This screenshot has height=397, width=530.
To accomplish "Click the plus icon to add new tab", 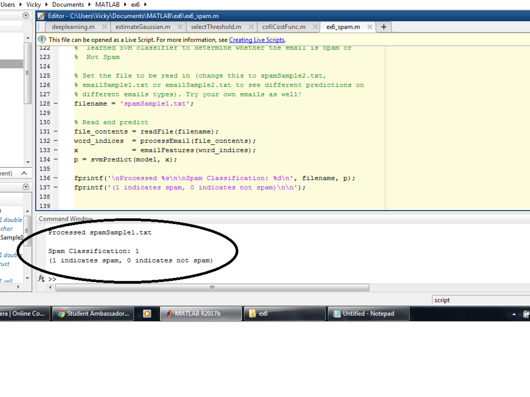I will pyautogui.click(x=384, y=27).
